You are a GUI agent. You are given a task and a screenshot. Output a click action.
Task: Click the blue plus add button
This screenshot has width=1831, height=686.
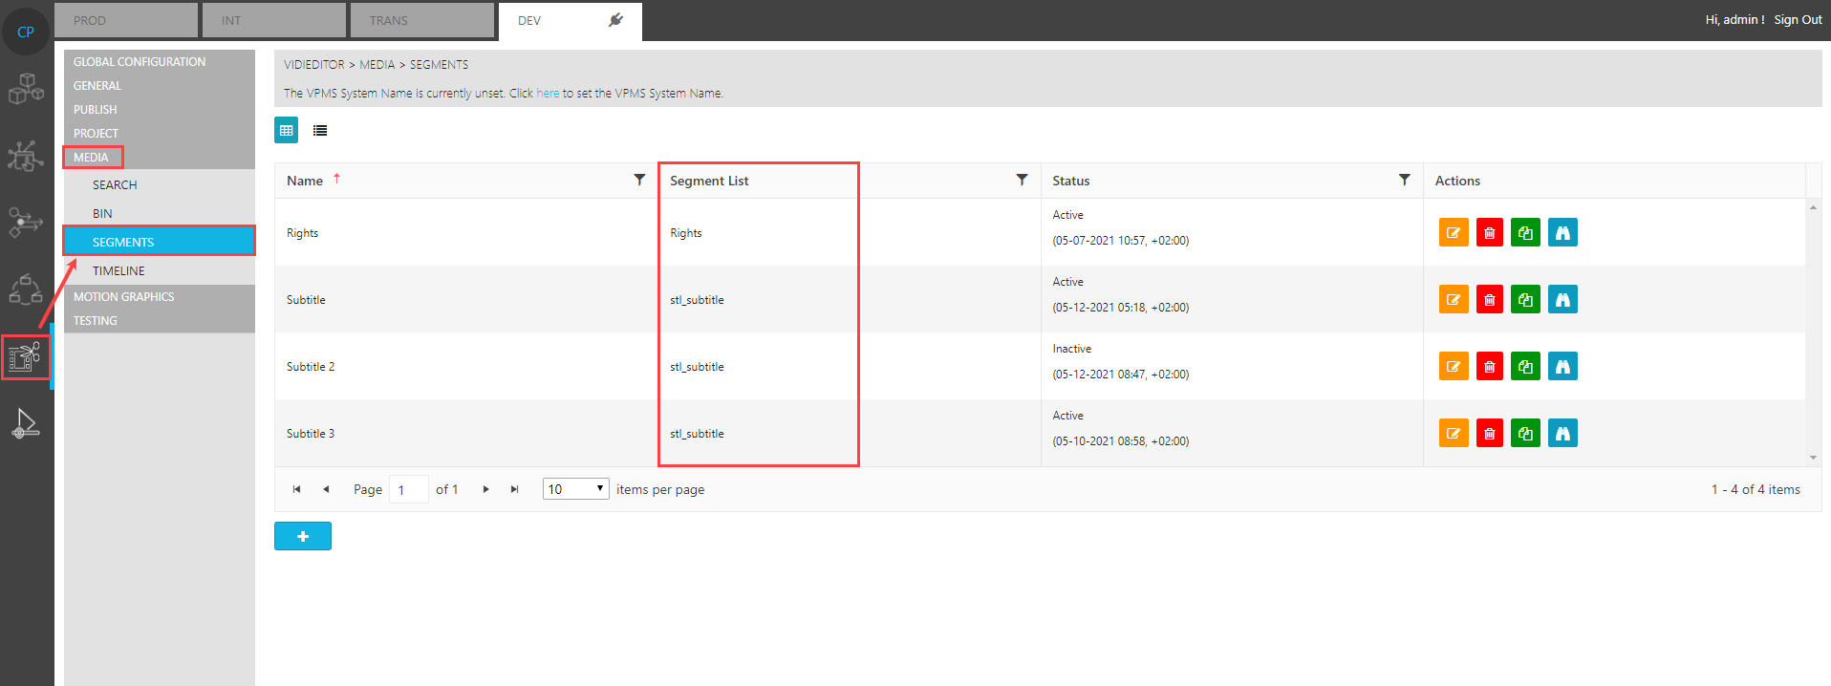pyautogui.click(x=303, y=536)
